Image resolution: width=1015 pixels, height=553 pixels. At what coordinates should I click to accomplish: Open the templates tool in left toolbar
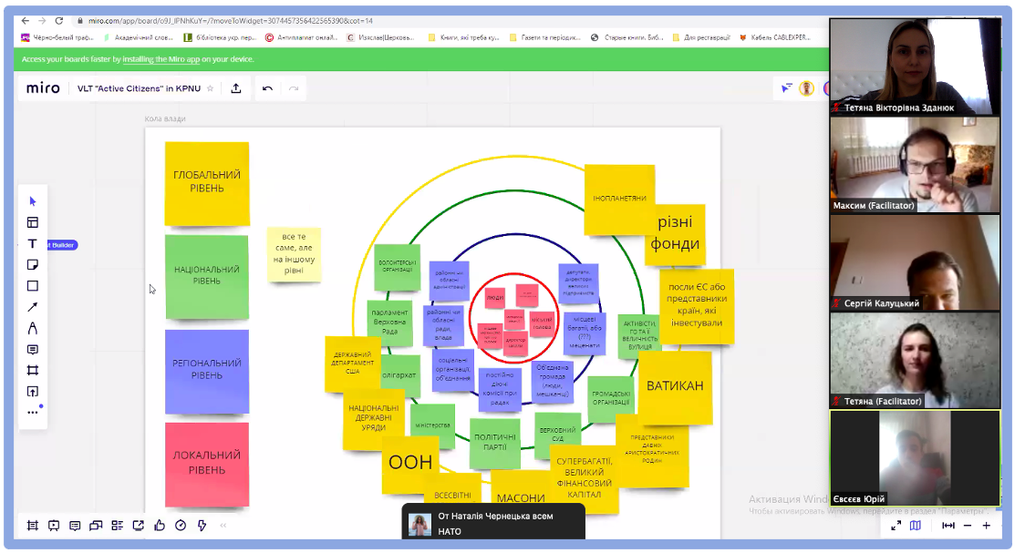tap(33, 222)
